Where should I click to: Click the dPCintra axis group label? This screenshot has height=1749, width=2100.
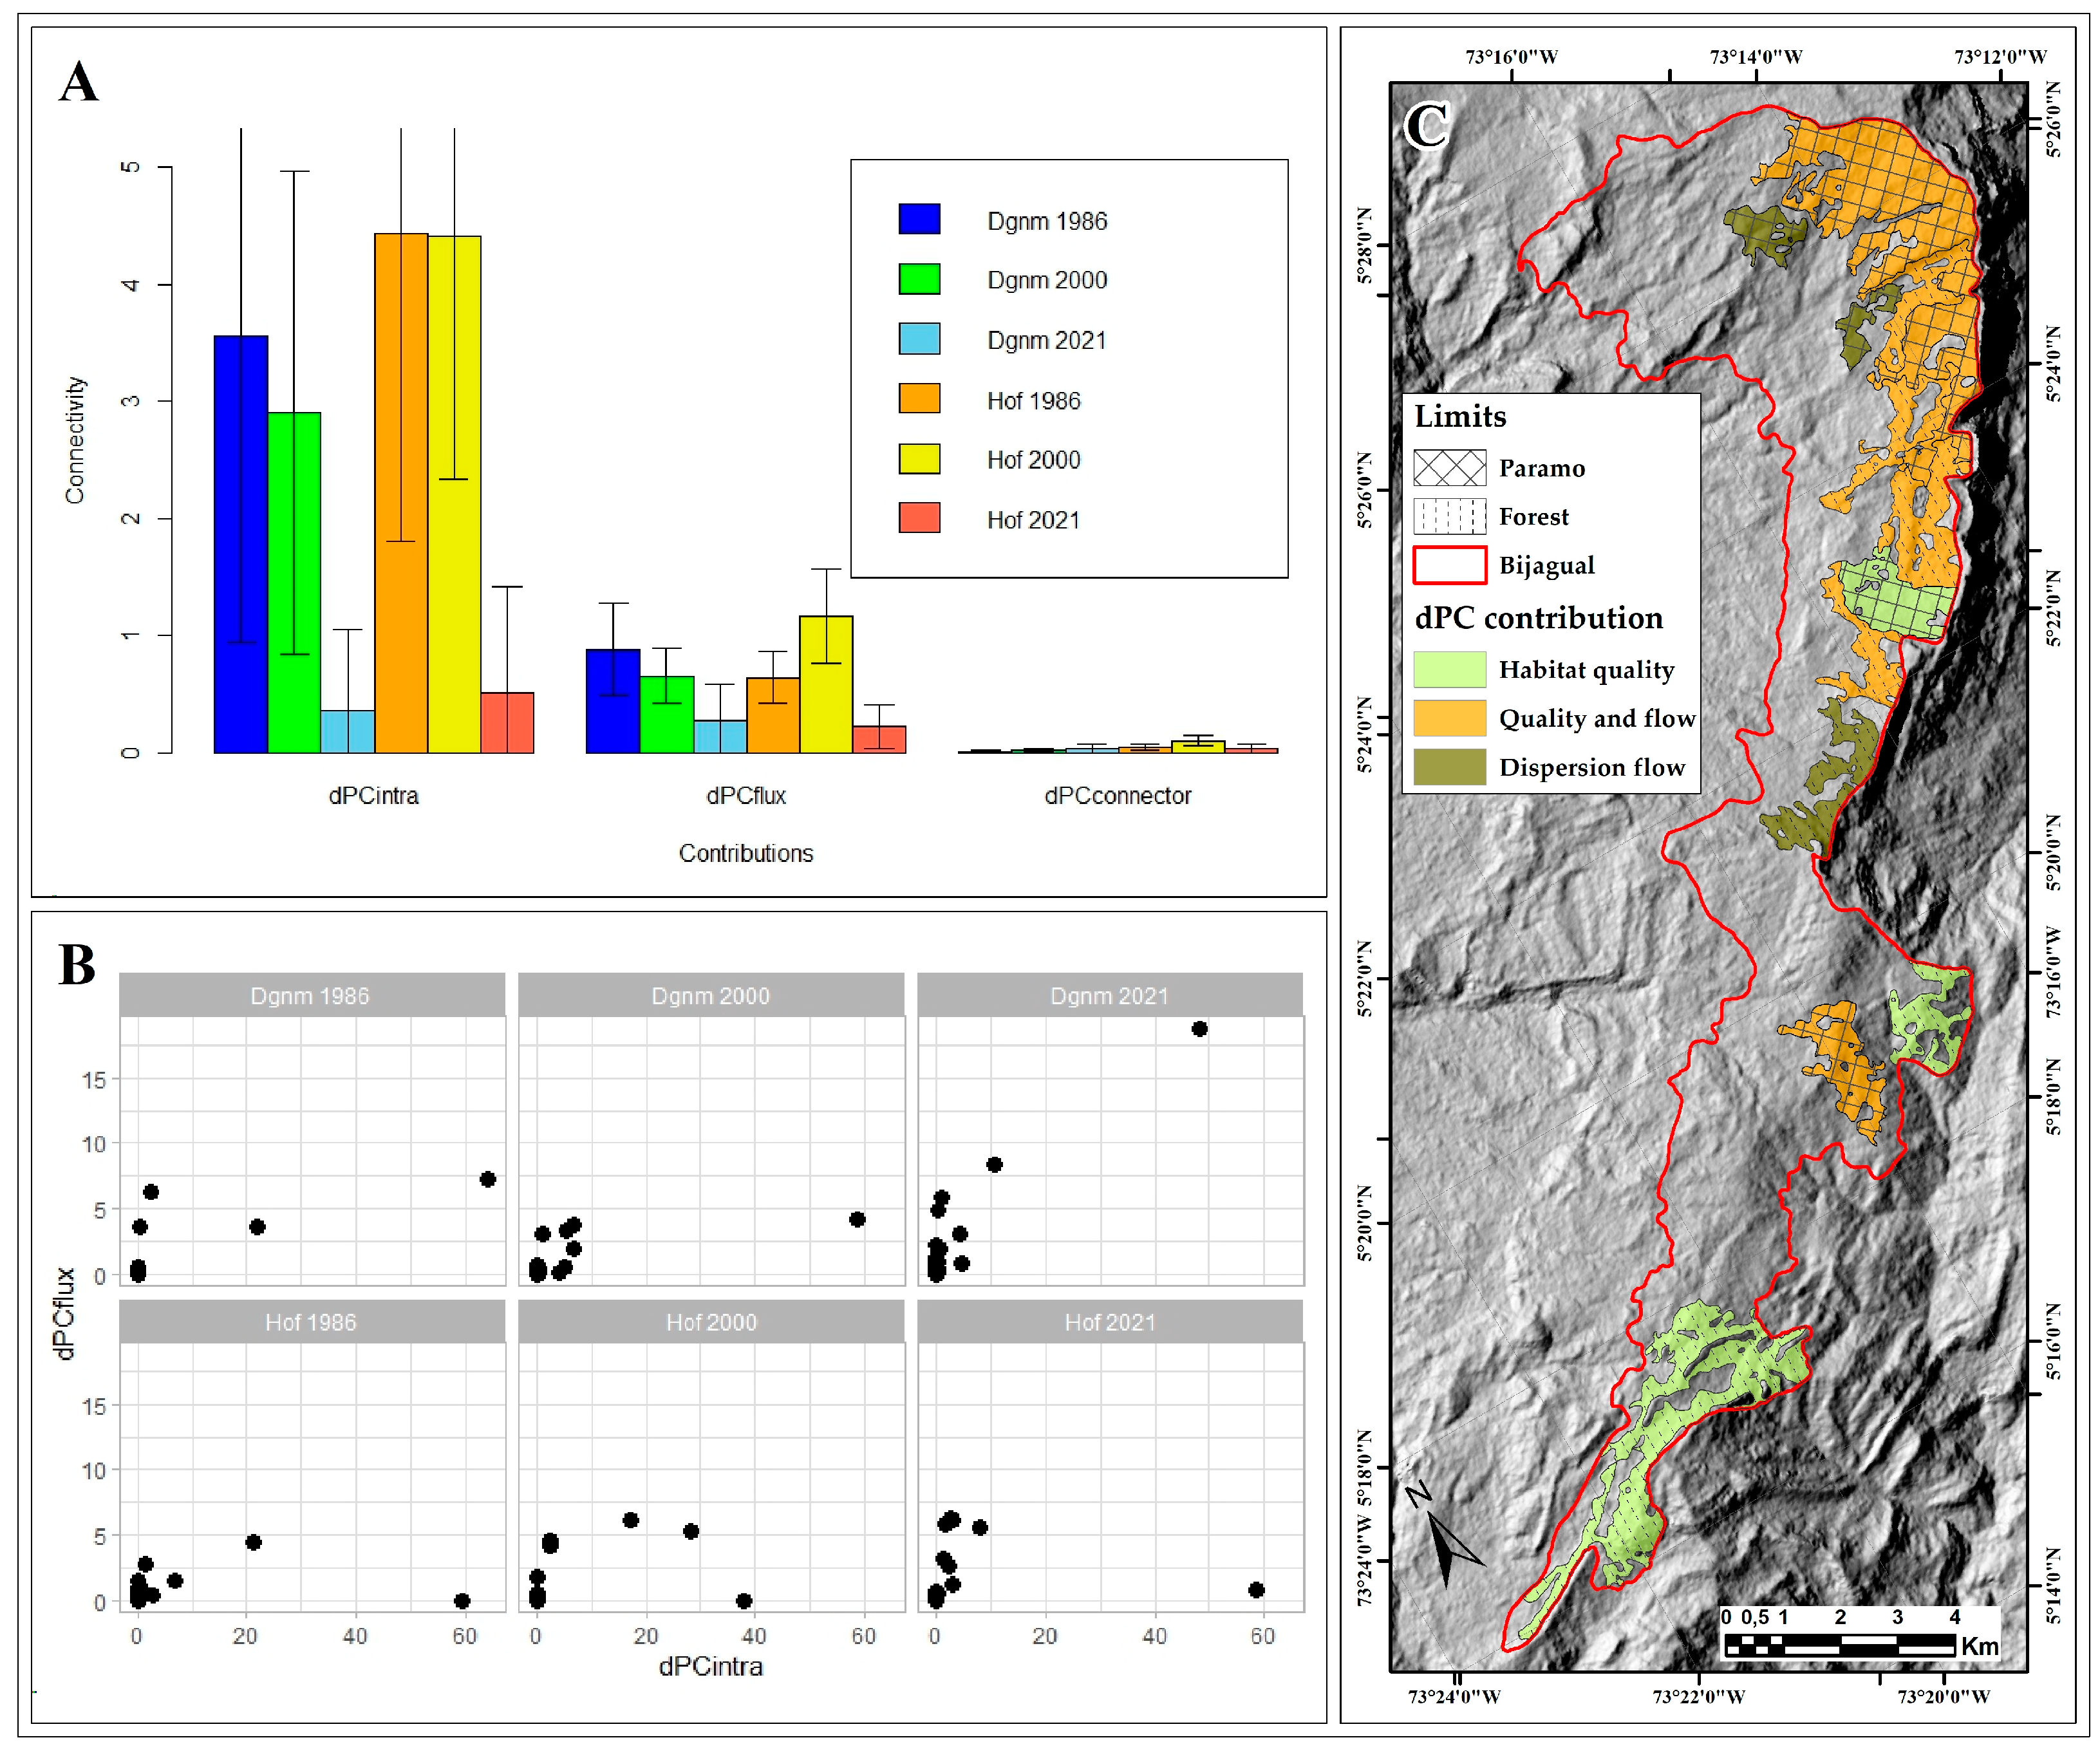[x=373, y=796]
